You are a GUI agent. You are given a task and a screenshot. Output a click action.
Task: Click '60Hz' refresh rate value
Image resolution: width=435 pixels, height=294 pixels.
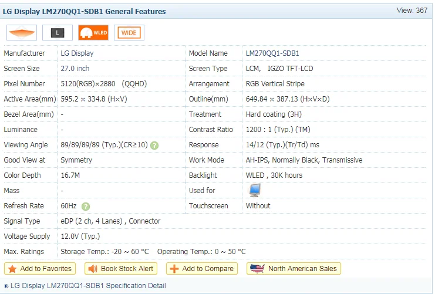tap(69, 206)
